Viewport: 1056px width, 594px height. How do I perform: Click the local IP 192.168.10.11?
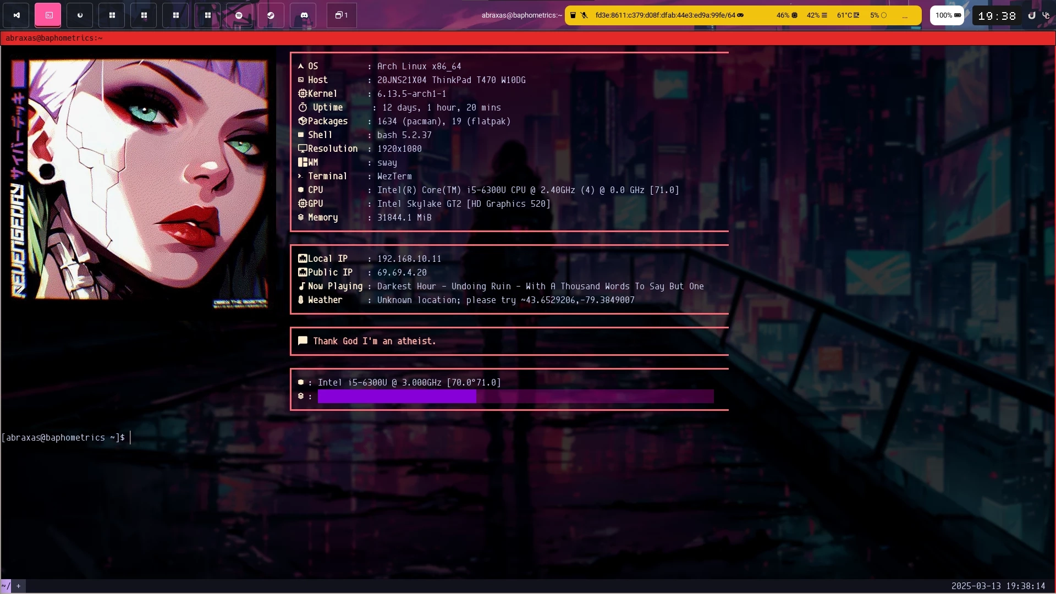[x=409, y=259]
